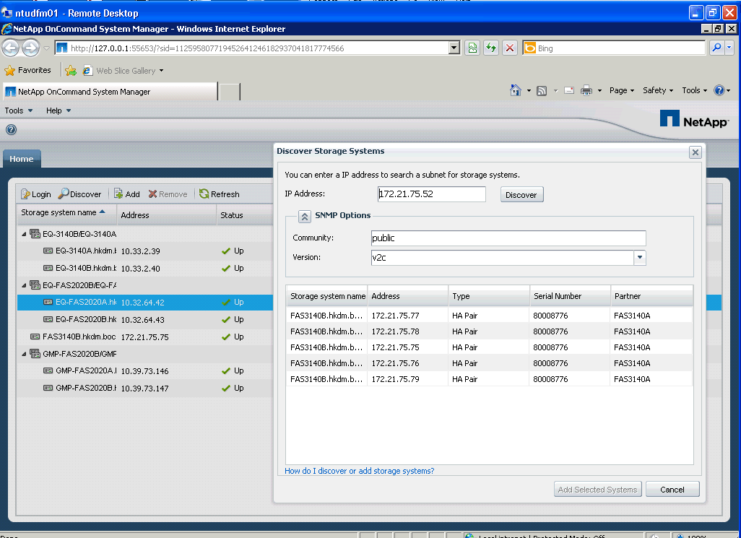The image size is (741, 538).
Task: Switch to the Home tab
Action: (x=22, y=159)
